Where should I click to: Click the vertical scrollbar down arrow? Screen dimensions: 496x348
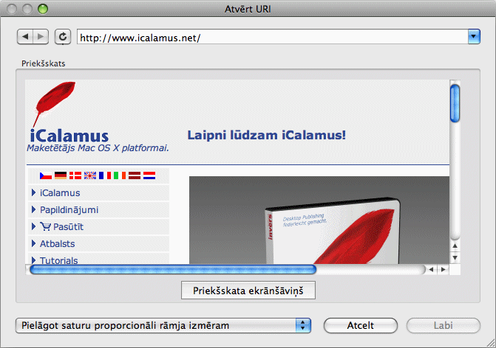click(455, 258)
